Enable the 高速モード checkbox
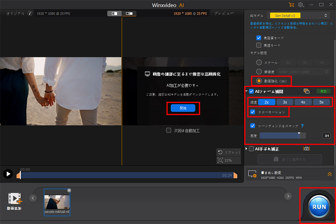336x224 pixels. tap(259, 45)
